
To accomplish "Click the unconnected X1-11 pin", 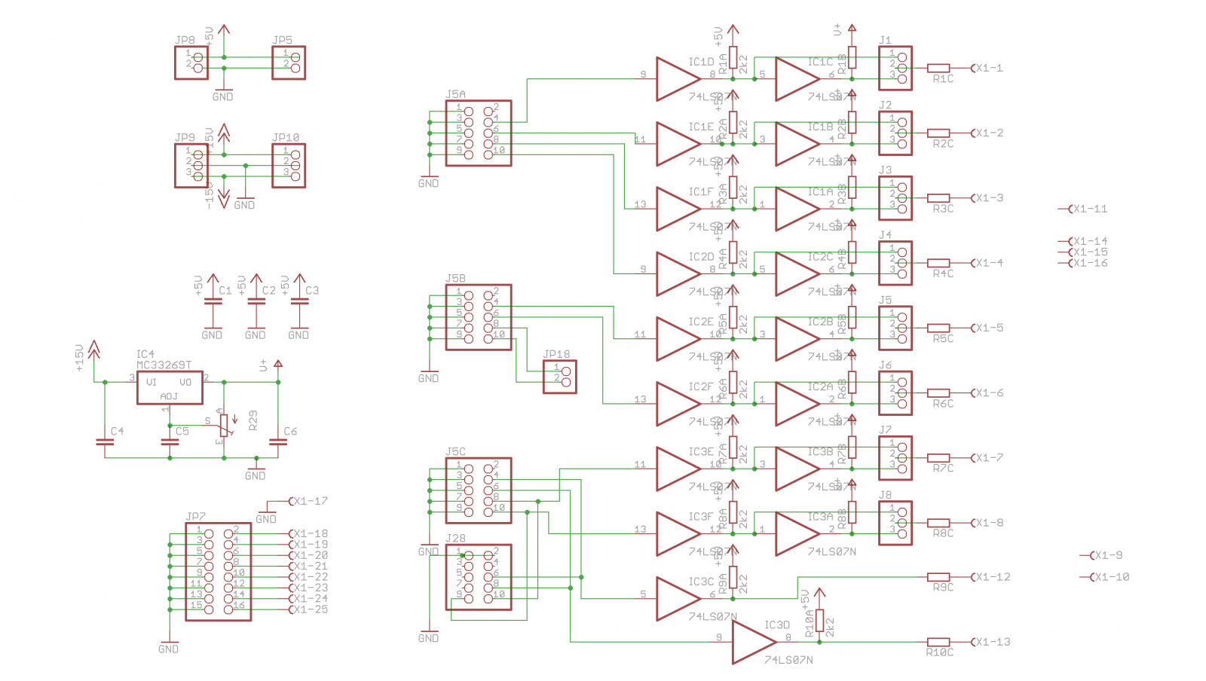I will (1089, 209).
